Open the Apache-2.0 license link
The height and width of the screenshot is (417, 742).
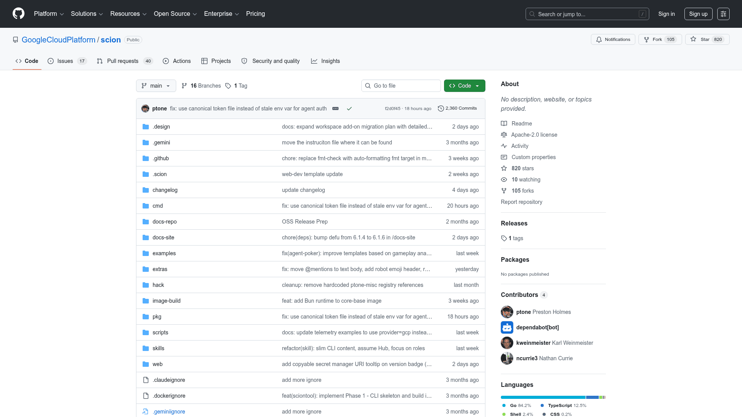pos(534,135)
